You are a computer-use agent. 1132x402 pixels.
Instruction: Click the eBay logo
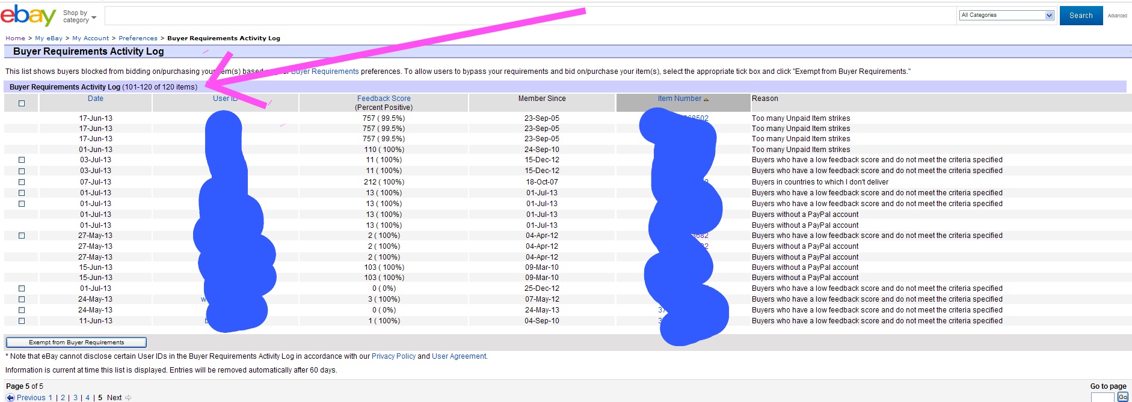pos(28,15)
